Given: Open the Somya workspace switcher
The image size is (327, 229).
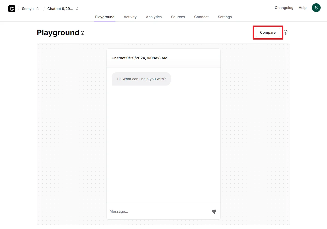Looking at the screenshot, I should [30, 9].
